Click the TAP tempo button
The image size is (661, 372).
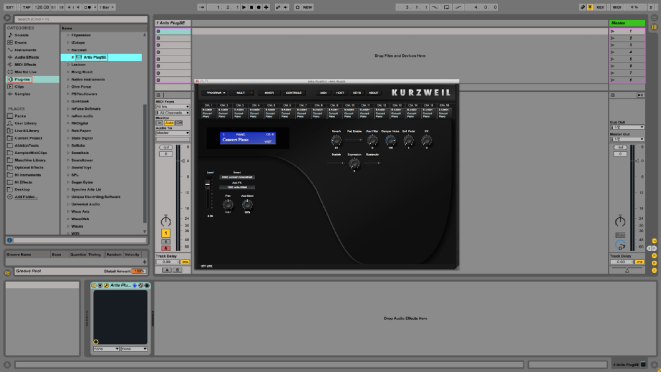[x=26, y=7]
